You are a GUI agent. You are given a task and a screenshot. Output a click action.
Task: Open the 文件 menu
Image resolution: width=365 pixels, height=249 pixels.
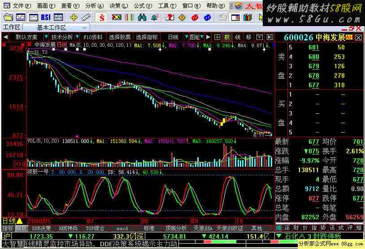(22, 5)
